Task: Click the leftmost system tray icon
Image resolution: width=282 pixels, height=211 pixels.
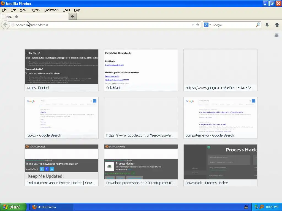Action: click(256, 207)
